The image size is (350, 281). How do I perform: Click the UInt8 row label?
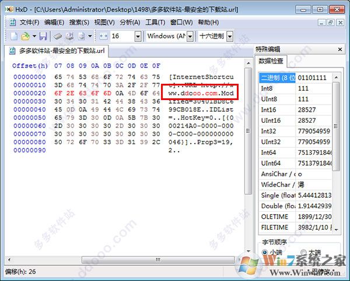269,99
